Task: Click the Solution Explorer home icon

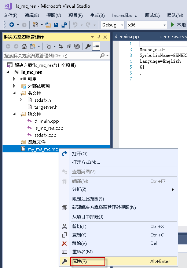Action: click(x=24, y=46)
